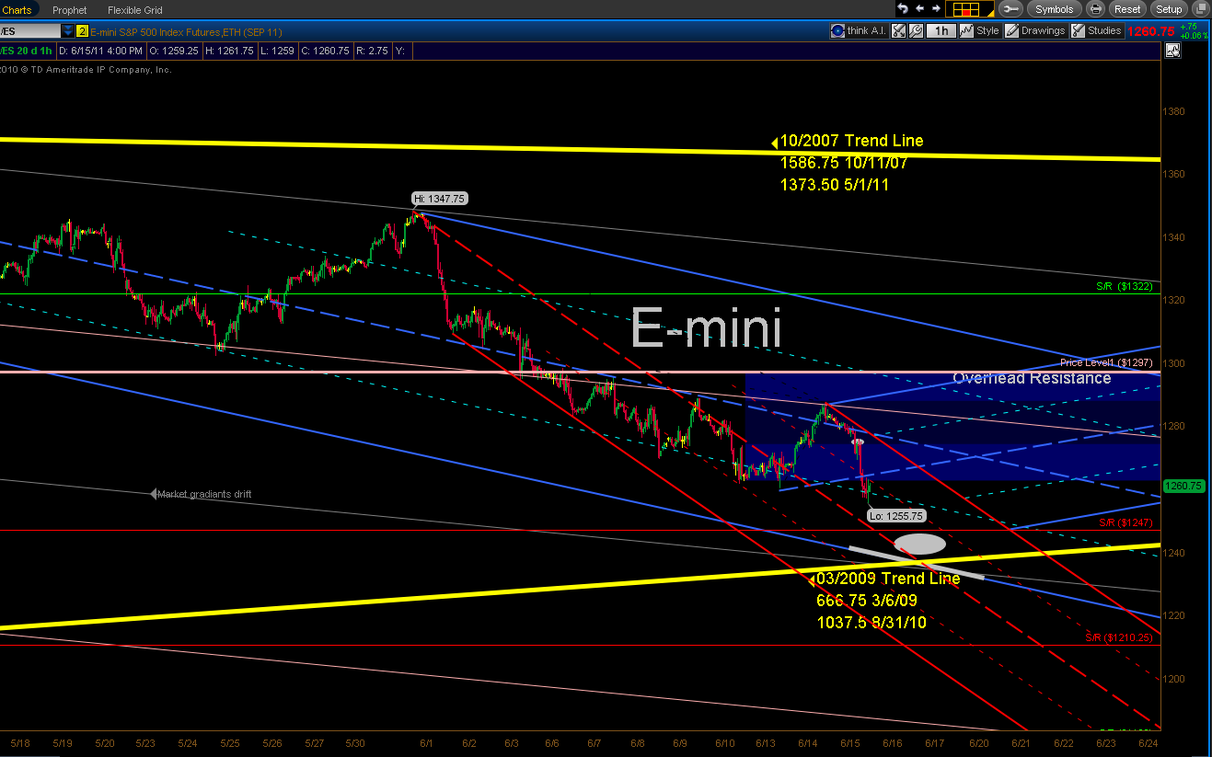
Task: Open chart settings wrench icon
Action: (x=916, y=30)
